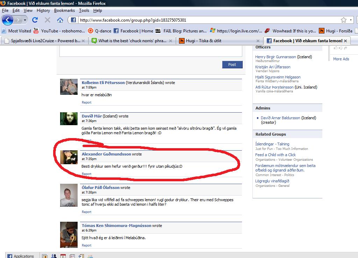
Task: Open the File menu
Action: (5, 10)
